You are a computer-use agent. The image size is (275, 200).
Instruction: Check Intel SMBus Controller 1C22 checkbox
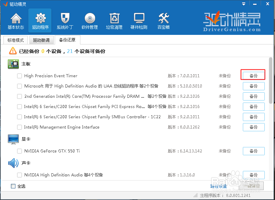point(19,117)
